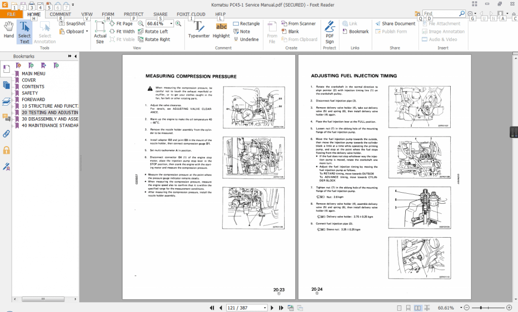Switch to continuous facing view

[x=427, y=308]
